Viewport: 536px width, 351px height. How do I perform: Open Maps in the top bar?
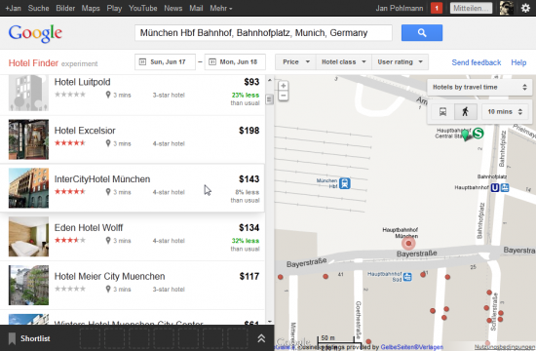pyautogui.click(x=91, y=8)
